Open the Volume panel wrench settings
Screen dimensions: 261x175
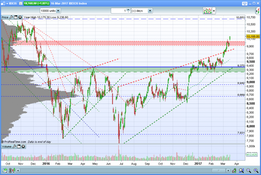[x=14, y=146]
